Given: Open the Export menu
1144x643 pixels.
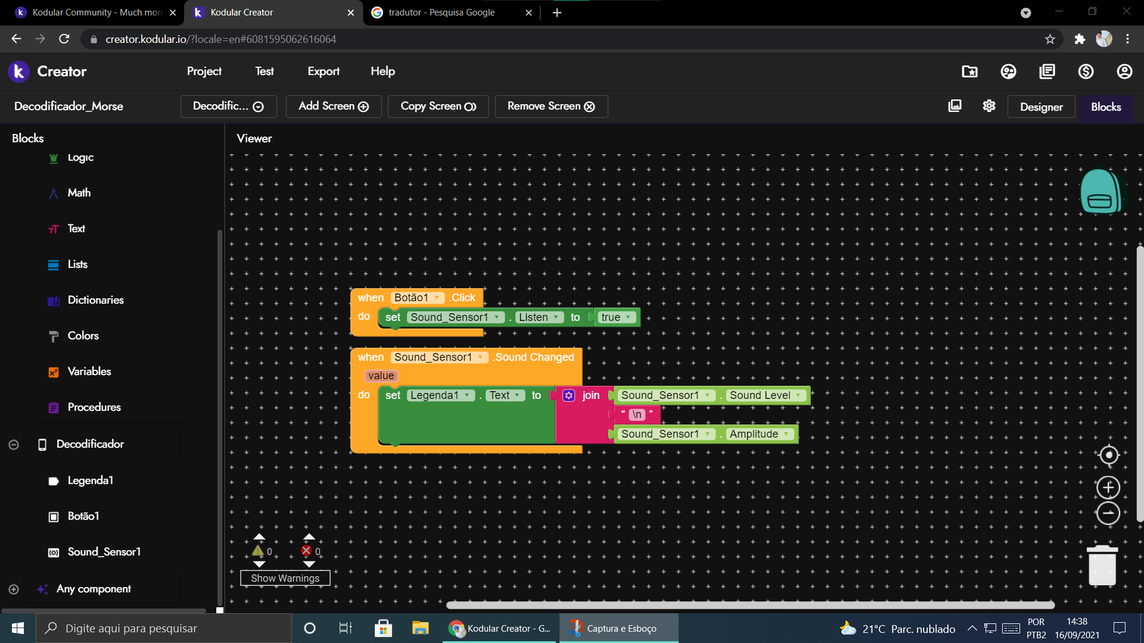Looking at the screenshot, I should (324, 71).
